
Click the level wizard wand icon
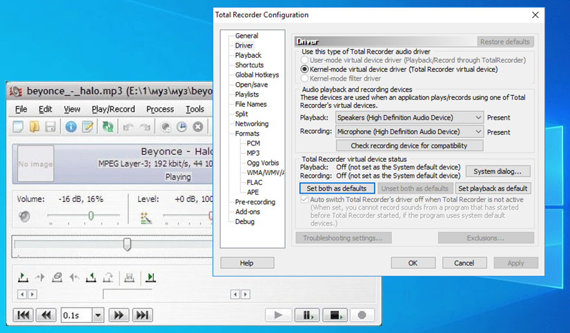(x=146, y=217)
